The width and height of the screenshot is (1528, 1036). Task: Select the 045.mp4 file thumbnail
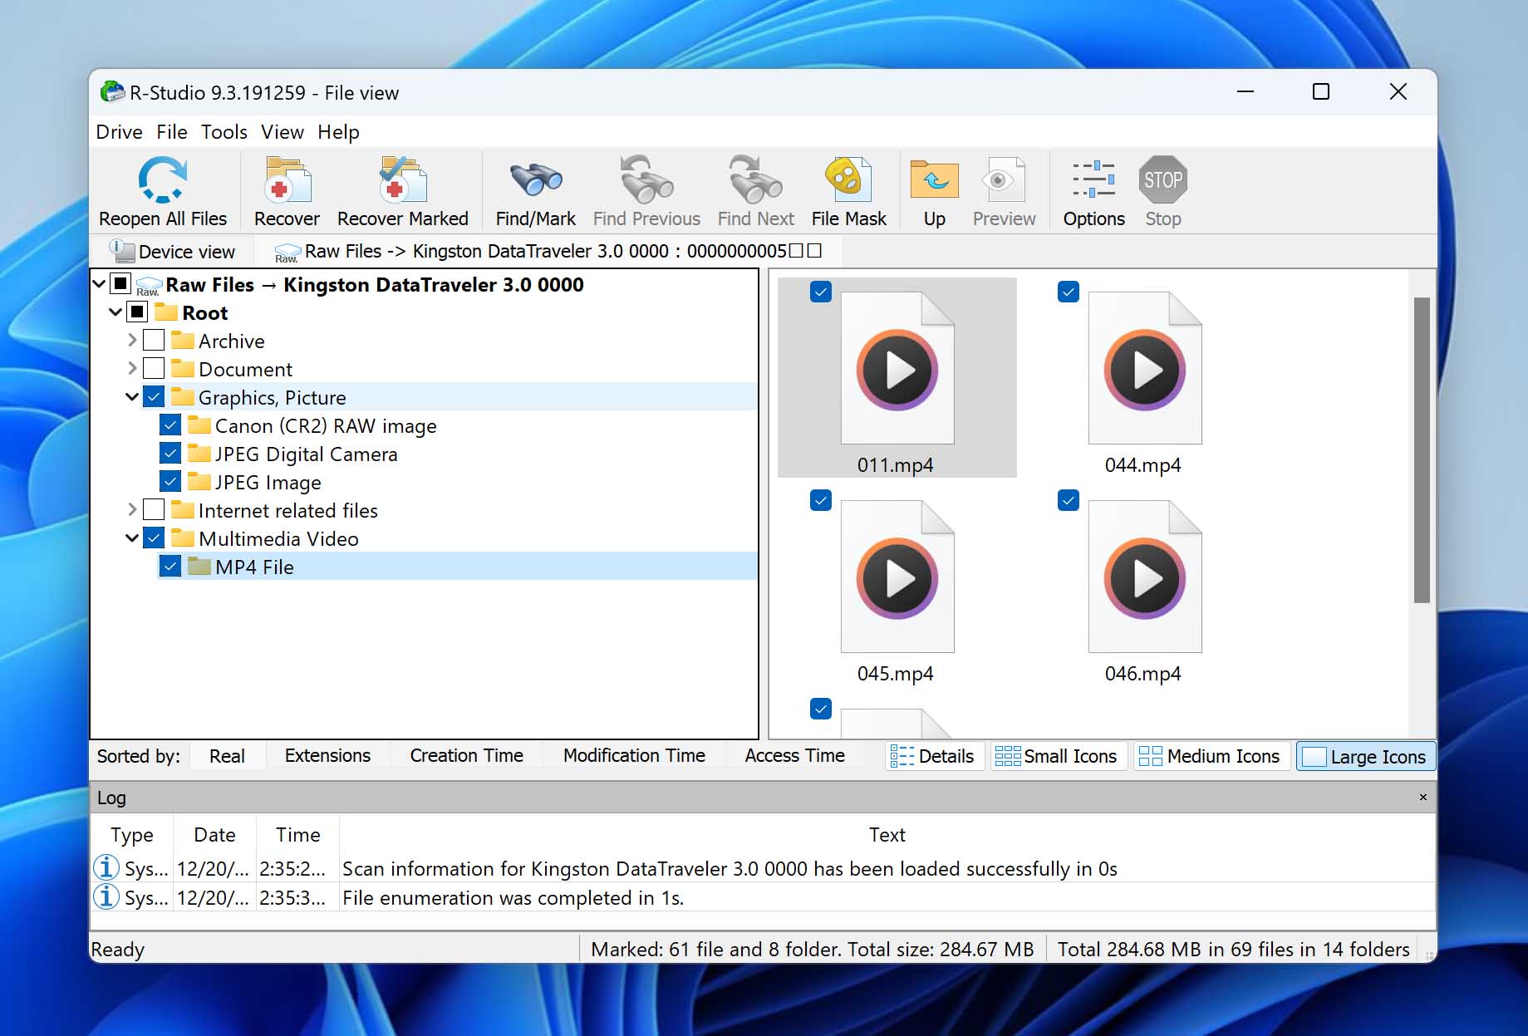point(897,577)
